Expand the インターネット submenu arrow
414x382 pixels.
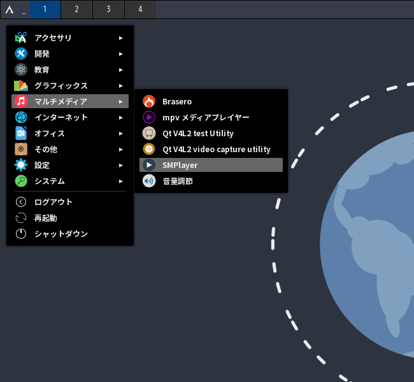point(120,118)
